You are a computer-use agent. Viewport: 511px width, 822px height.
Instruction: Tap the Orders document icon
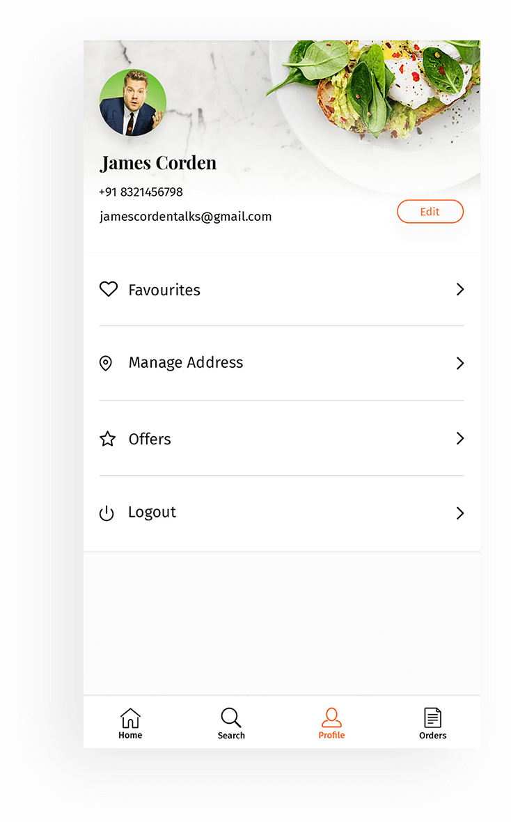(433, 718)
